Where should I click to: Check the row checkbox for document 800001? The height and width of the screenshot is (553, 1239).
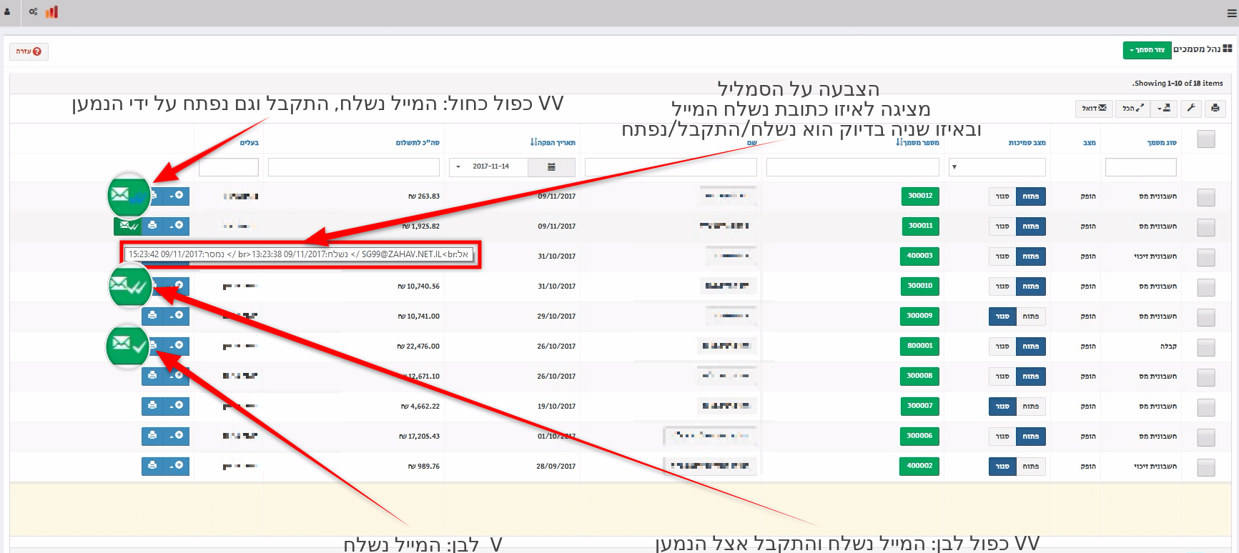tap(1206, 347)
